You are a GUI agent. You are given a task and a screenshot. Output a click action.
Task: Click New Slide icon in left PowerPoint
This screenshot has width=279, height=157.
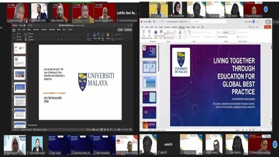pyautogui.click(x=25, y=37)
